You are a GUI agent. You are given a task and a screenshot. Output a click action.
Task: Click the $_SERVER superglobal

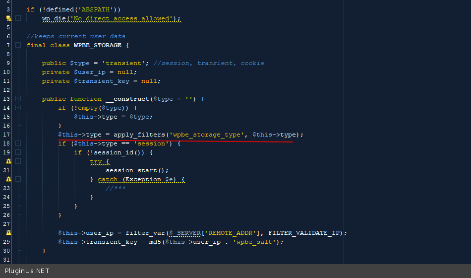click(x=185, y=233)
